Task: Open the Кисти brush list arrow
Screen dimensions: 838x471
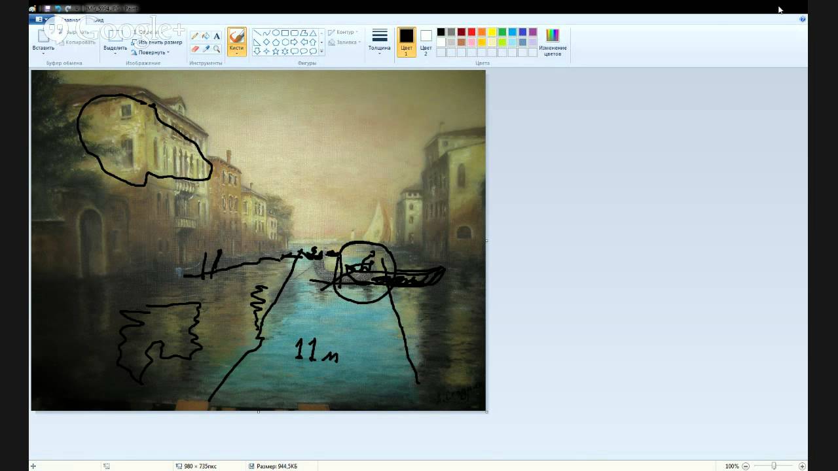Action: pyautogui.click(x=237, y=52)
